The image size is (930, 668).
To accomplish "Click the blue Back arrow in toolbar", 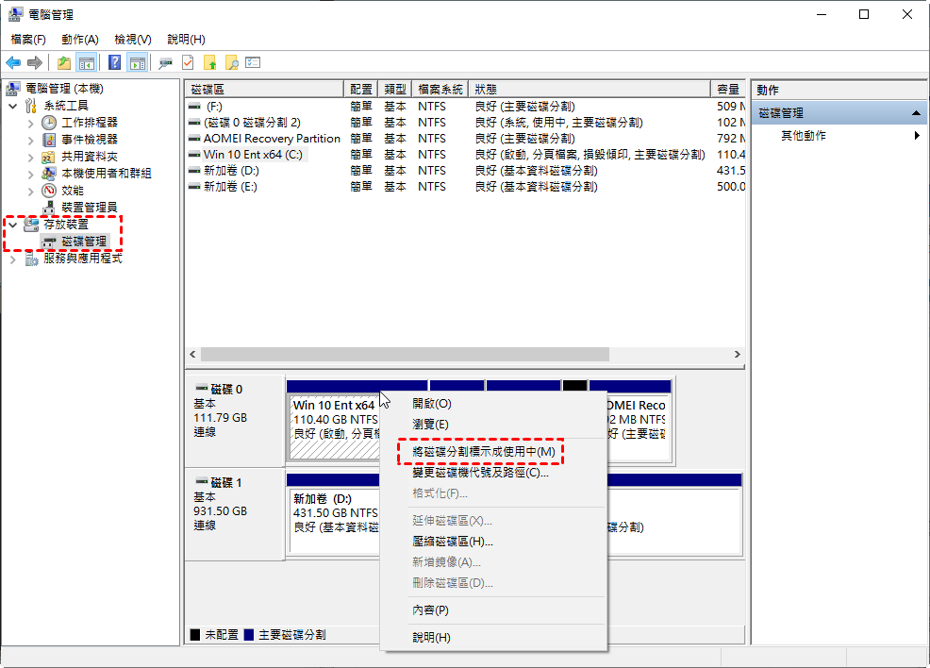I will click(13, 63).
